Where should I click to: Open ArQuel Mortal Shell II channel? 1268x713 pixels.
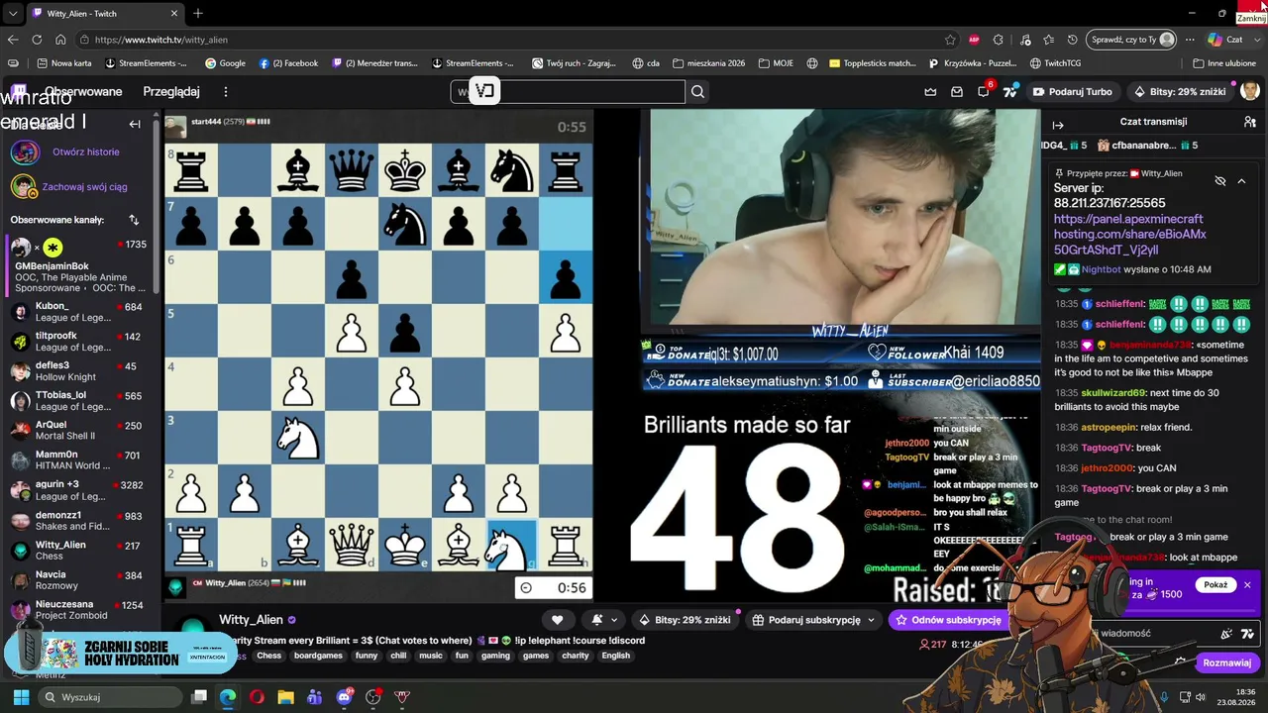pos(79,431)
